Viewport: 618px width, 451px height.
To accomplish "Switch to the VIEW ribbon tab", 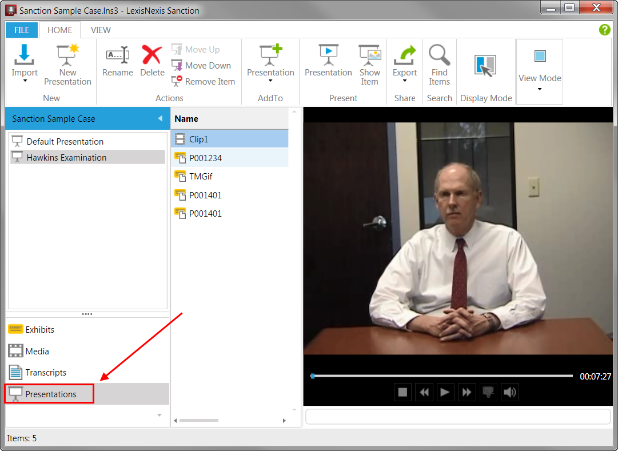I will [x=101, y=30].
